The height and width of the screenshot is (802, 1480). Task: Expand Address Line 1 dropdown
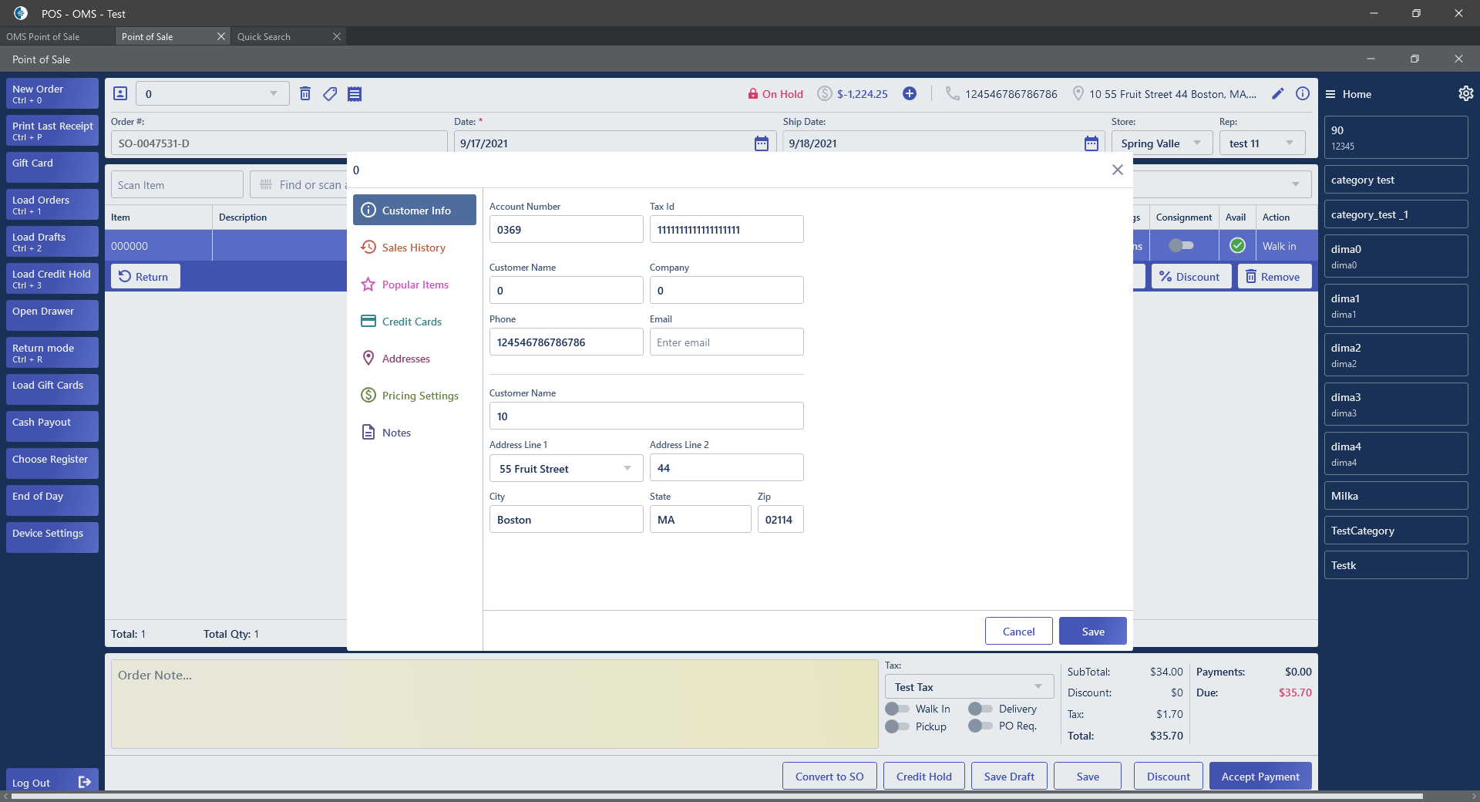627,469
